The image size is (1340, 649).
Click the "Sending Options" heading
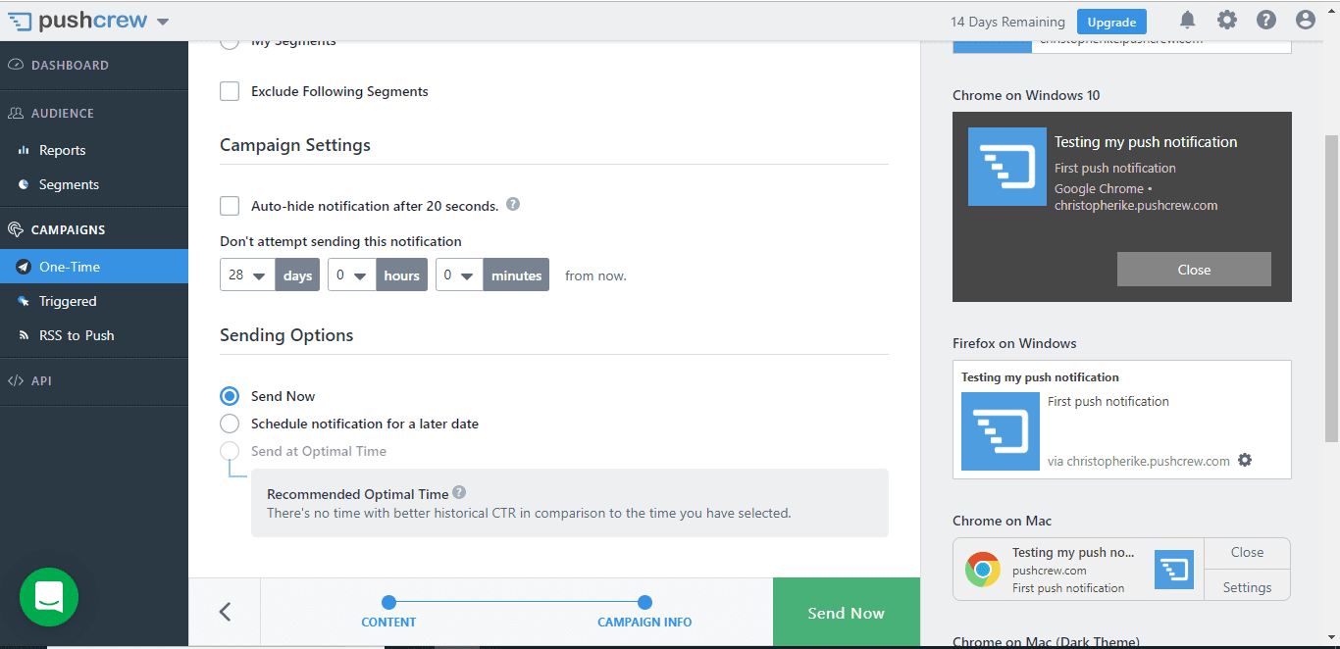click(286, 335)
